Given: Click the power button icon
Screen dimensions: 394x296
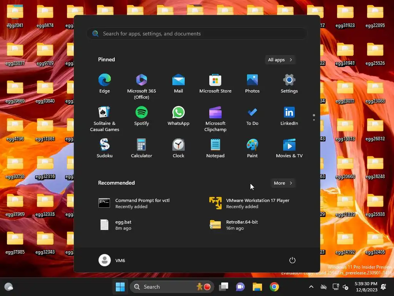Looking at the screenshot, I should point(292,260).
